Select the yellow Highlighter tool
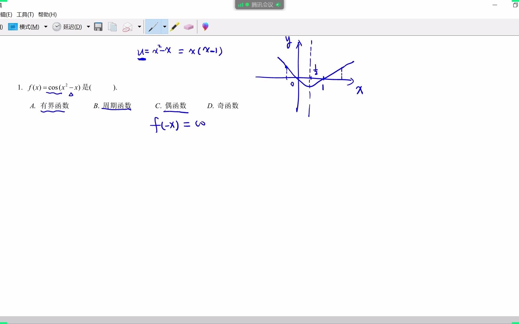The height and width of the screenshot is (324, 519). coord(175,27)
